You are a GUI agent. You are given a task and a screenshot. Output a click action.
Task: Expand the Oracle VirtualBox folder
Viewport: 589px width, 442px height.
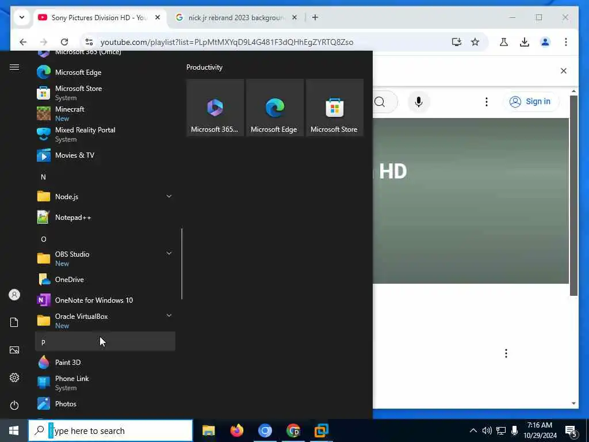coord(105,321)
